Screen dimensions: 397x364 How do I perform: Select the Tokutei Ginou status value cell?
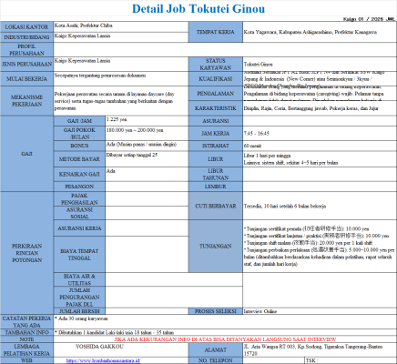320,65
